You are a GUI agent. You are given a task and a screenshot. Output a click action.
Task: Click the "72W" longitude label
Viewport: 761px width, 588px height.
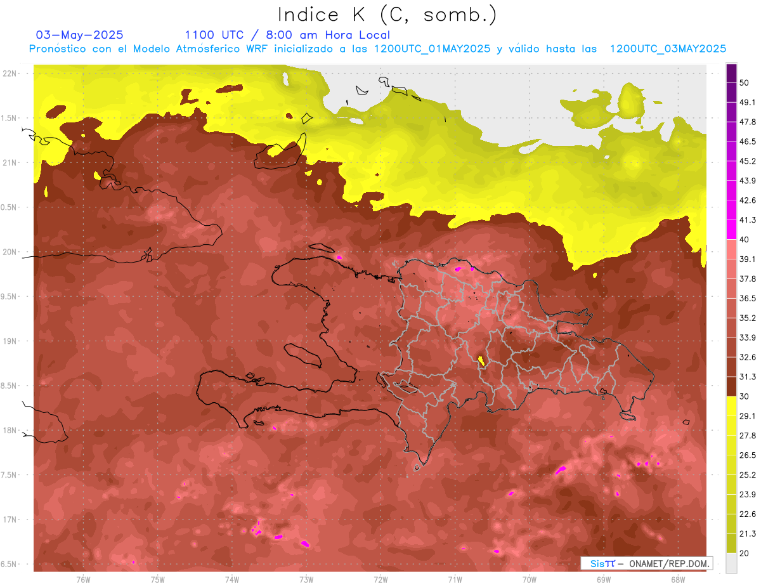point(380,580)
